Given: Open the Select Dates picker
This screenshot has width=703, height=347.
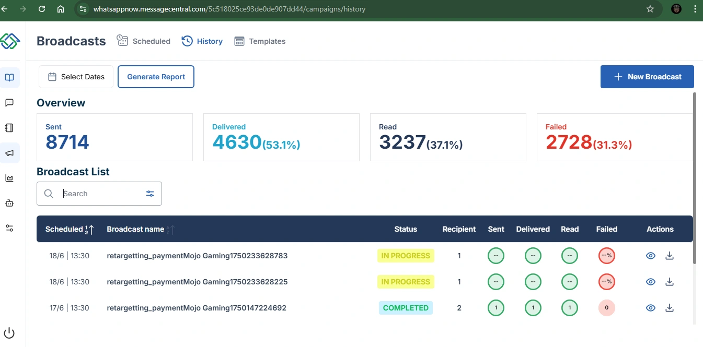Looking at the screenshot, I should (76, 77).
